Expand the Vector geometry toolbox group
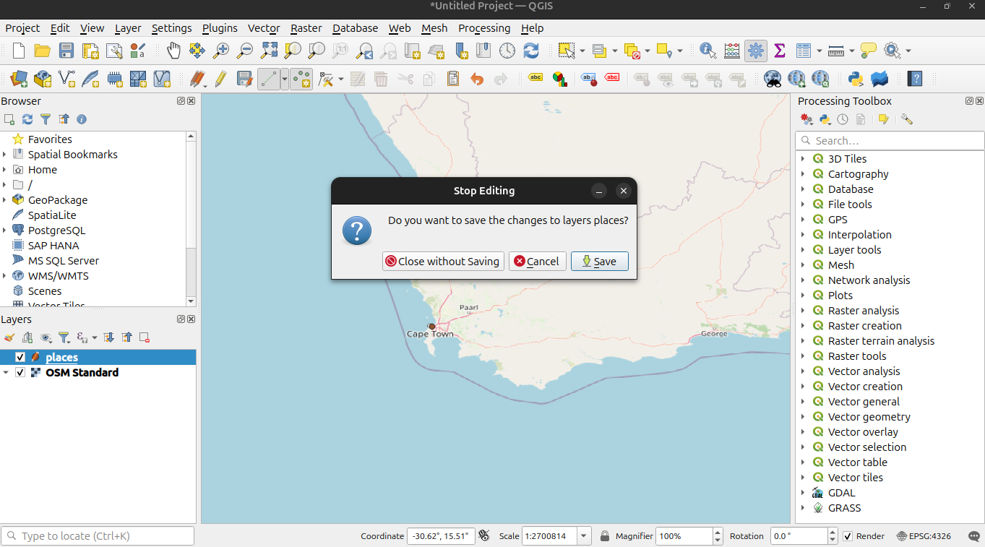 (803, 417)
